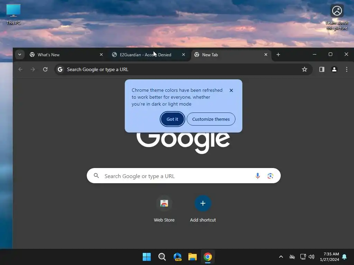Viewport: 354px width, 265px height.
Task: Go forward with the forward arrow
Action: (x=33, y=69)
